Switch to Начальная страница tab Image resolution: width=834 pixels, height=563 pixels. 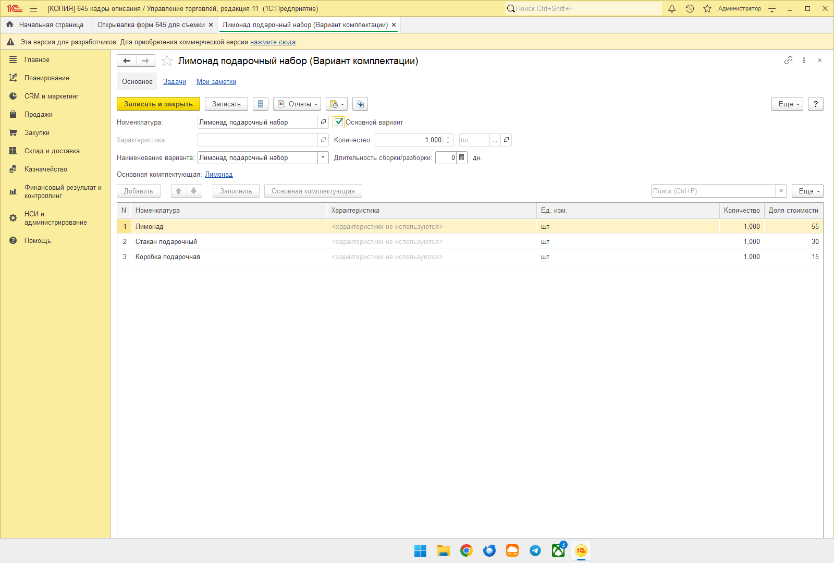pos(46,25)
